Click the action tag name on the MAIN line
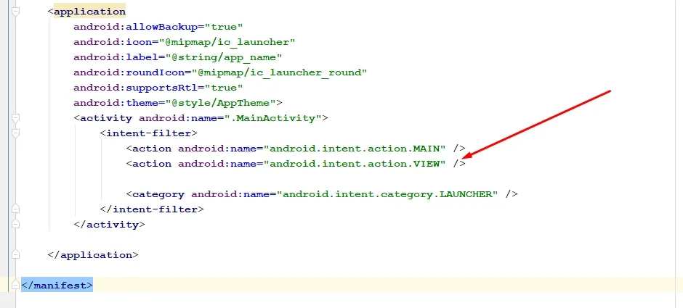Screen dimensions: 683x308 click(152, 149)
